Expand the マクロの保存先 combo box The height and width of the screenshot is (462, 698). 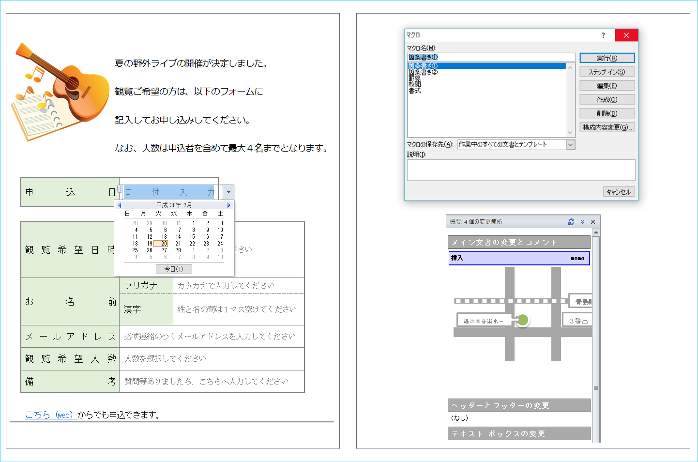[570, 145]
